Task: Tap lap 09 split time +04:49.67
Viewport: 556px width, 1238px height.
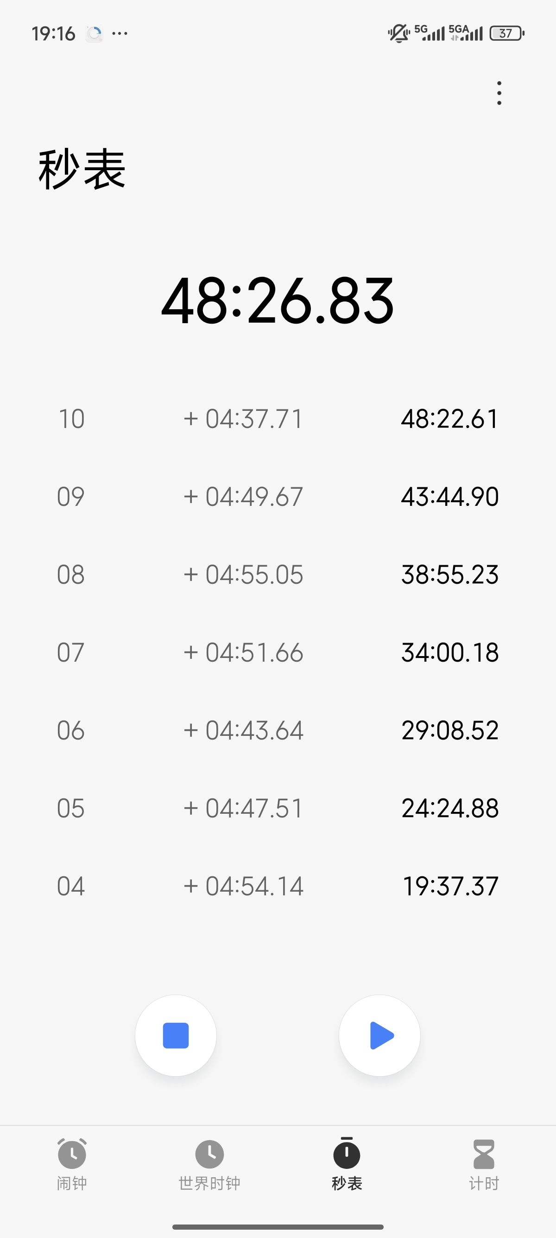Action: (x=243, y=497)
